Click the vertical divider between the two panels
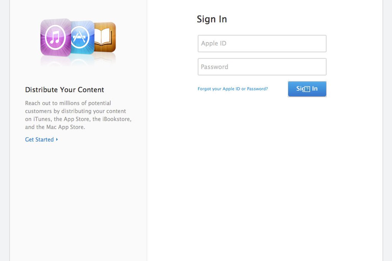Viewport: 392px width, 261px height. 147,131
